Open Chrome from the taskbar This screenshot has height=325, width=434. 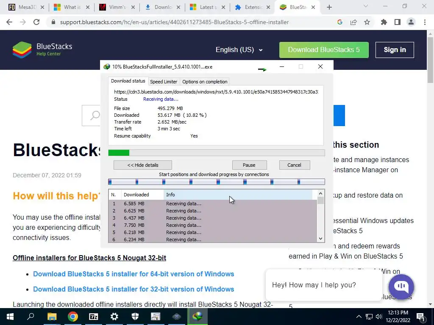[72, 317]
